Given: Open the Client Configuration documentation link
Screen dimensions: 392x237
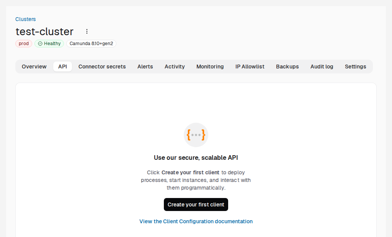Looking at the screenshot, I should click(196, 221).
